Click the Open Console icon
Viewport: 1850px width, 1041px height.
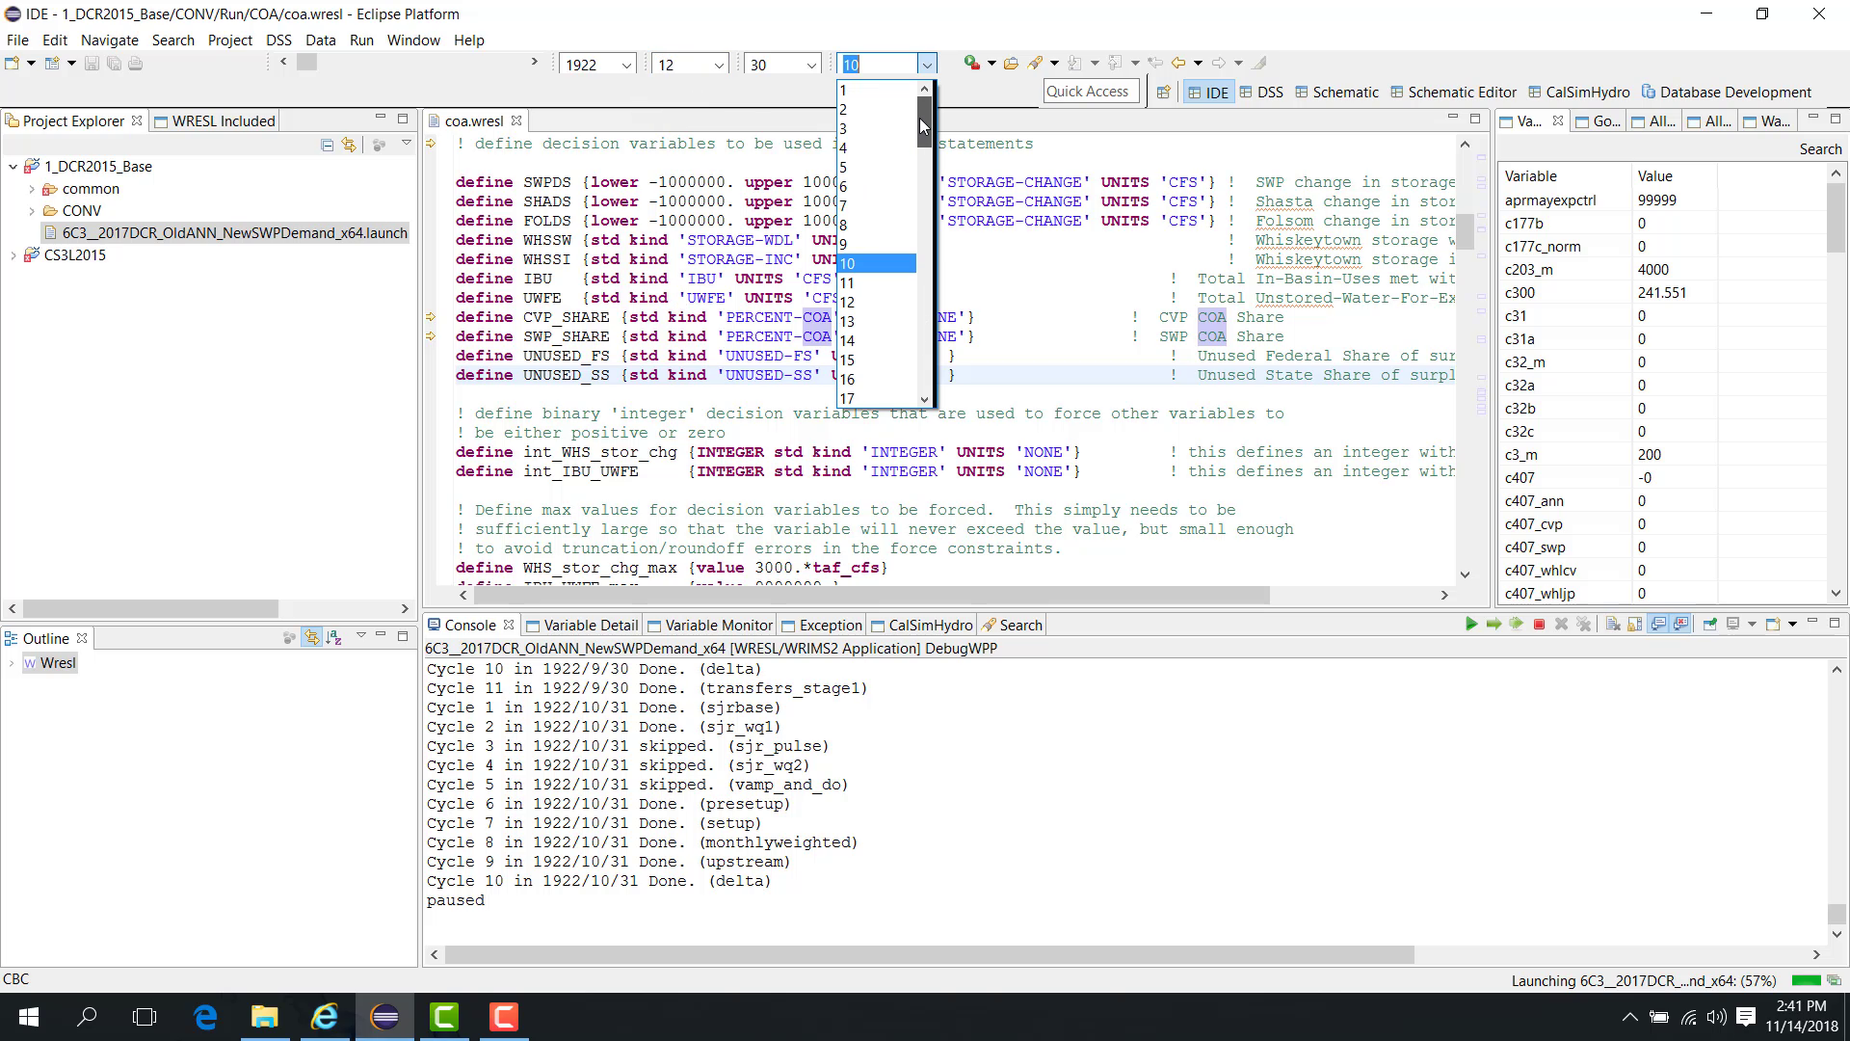1773,625
